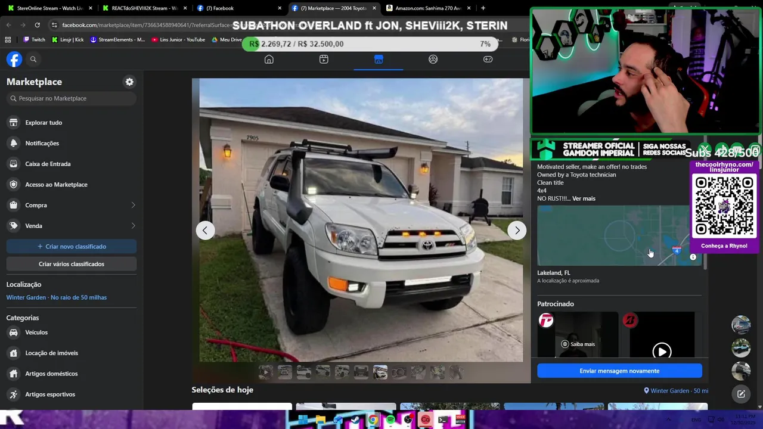Viewport: 763px width, 429px height.
Task: Click Pesquisar no Marketplace search field
Action: (x=72, y=98)
